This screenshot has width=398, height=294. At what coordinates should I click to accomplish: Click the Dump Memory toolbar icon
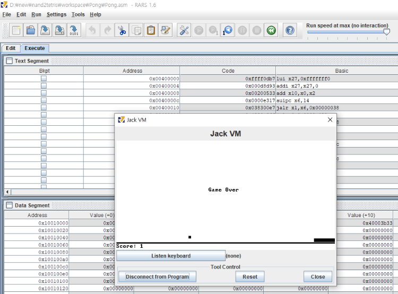click(x=74, y=30)
